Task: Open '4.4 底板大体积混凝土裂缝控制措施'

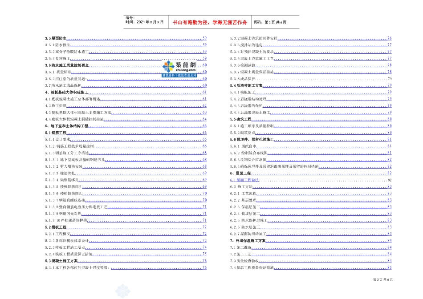Action: point(126,119)
